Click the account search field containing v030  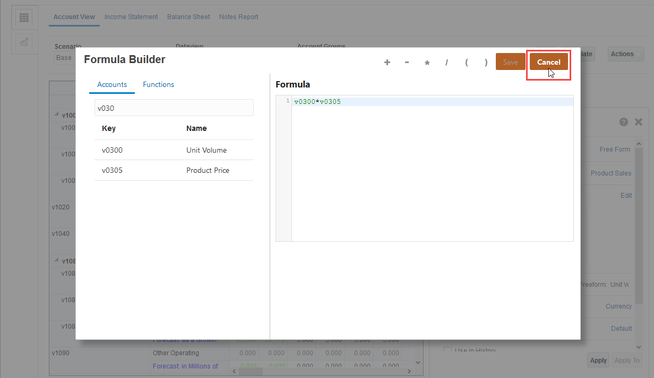coord(174,107)
